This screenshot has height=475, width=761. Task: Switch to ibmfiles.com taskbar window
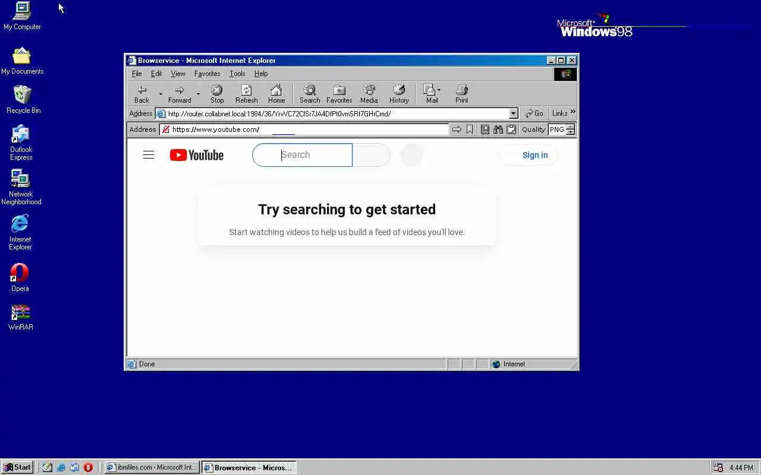[152, 467]
